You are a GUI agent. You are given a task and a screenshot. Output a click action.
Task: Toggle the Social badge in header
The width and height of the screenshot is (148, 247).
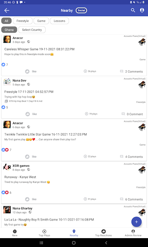(x=81, y=10)
